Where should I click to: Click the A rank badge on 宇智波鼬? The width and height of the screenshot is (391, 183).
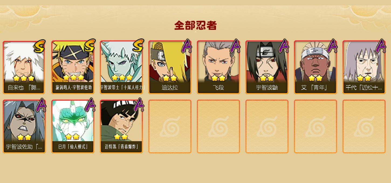click(x=284, y=46)
